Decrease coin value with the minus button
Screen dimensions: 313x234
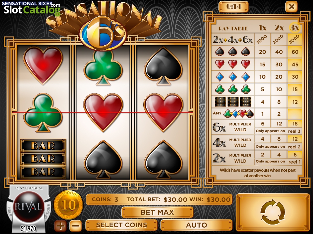[x=76, y=226]
